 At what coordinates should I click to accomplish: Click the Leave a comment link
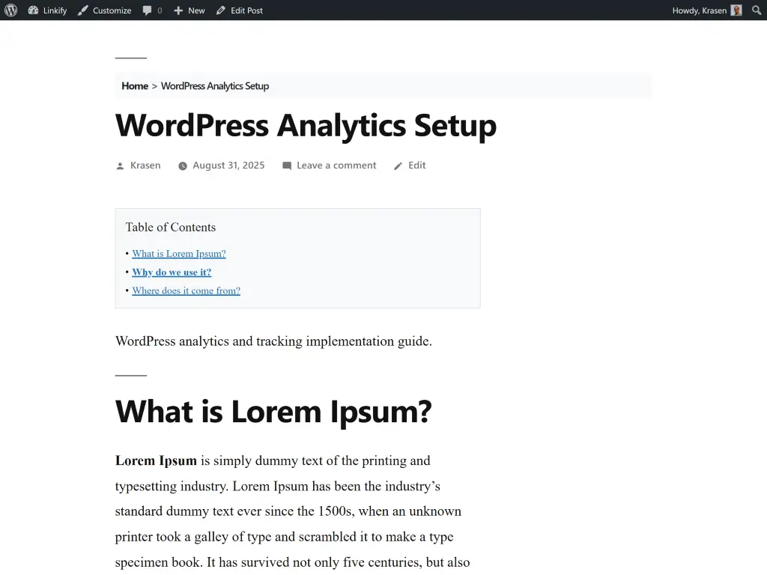click(x=336, y=165)
